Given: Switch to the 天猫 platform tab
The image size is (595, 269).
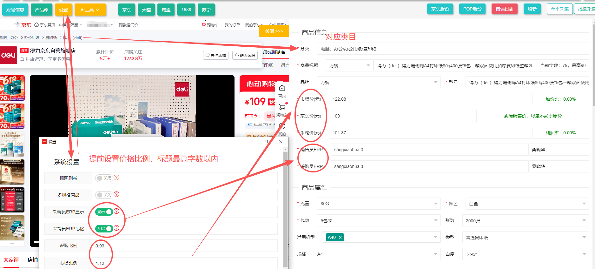Looking at the screenshot, I should click(146, 10).
